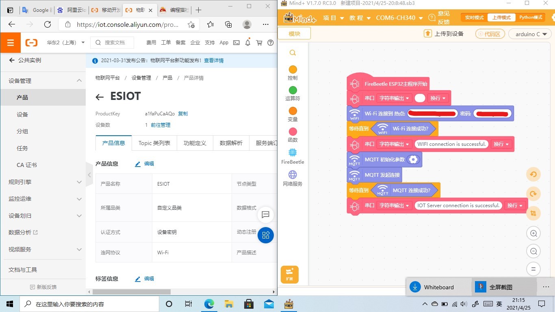Collapse the 设备管理 sidebar section

pos(79,81)
